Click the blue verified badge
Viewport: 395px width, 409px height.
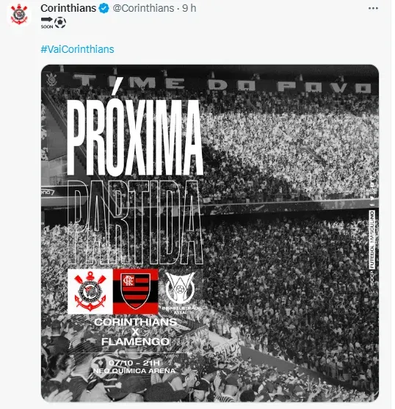coord(104,8)
